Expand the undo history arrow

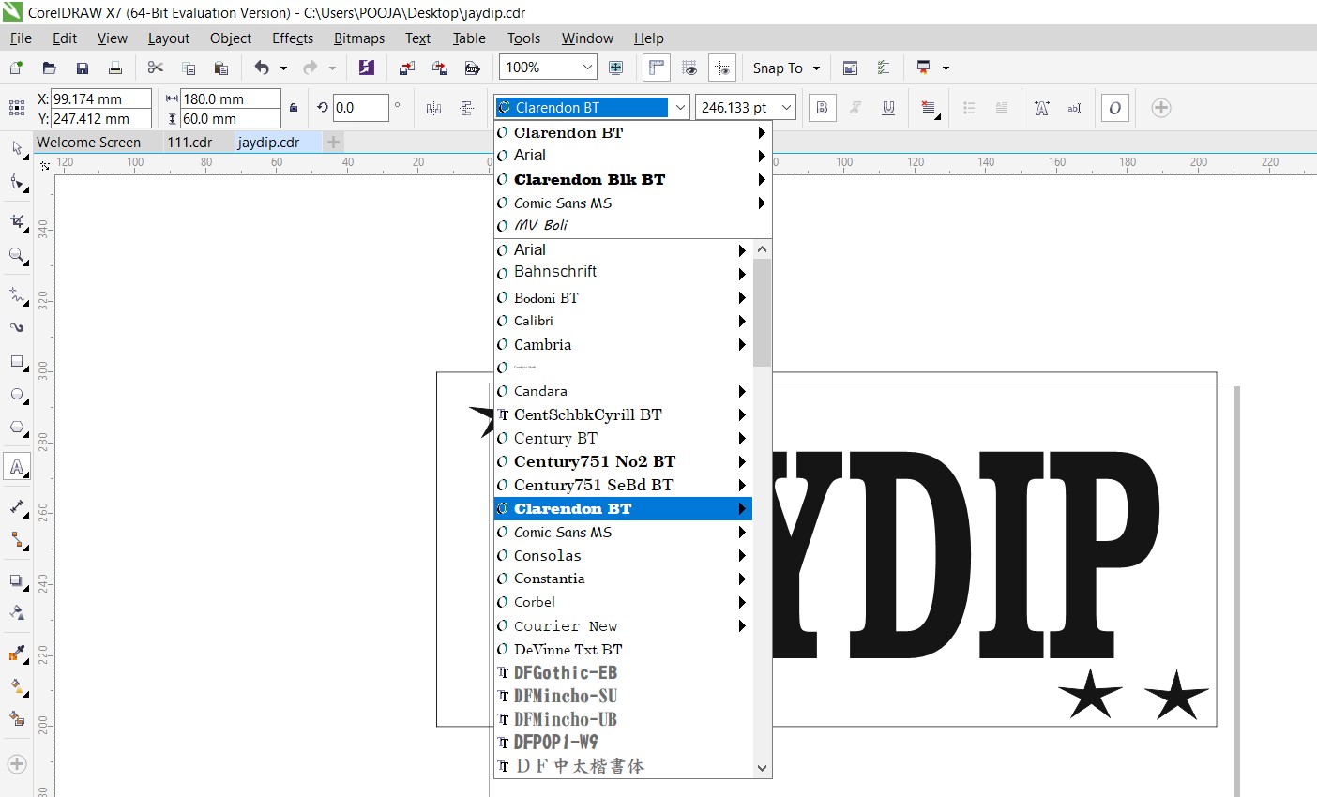click(283, 68)
